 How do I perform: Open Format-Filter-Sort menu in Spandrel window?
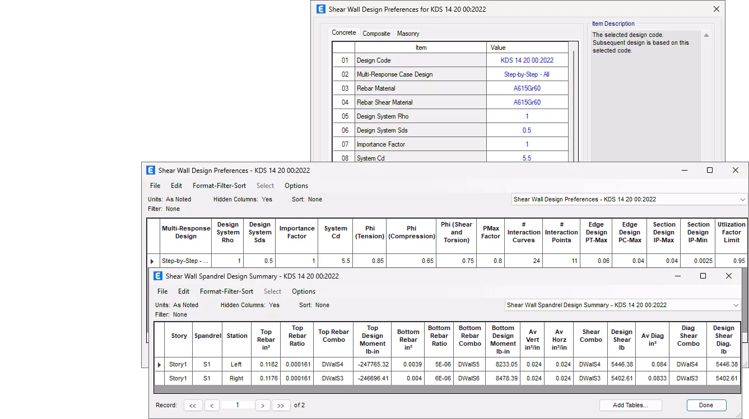click(x=226, y=291)
